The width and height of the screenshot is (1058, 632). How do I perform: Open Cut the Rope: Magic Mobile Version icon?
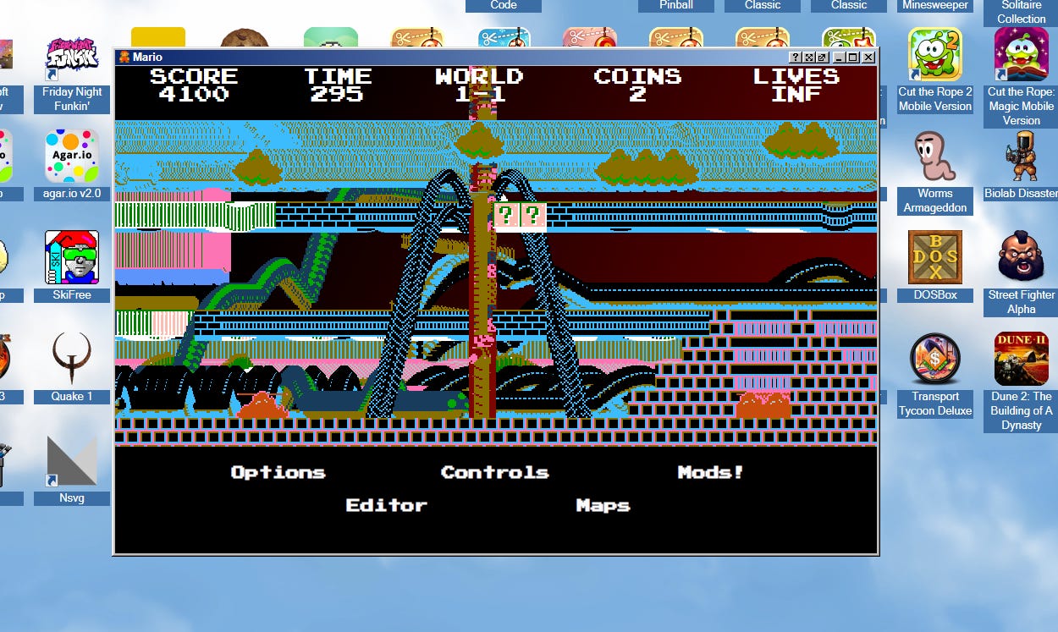(1022, 76)
